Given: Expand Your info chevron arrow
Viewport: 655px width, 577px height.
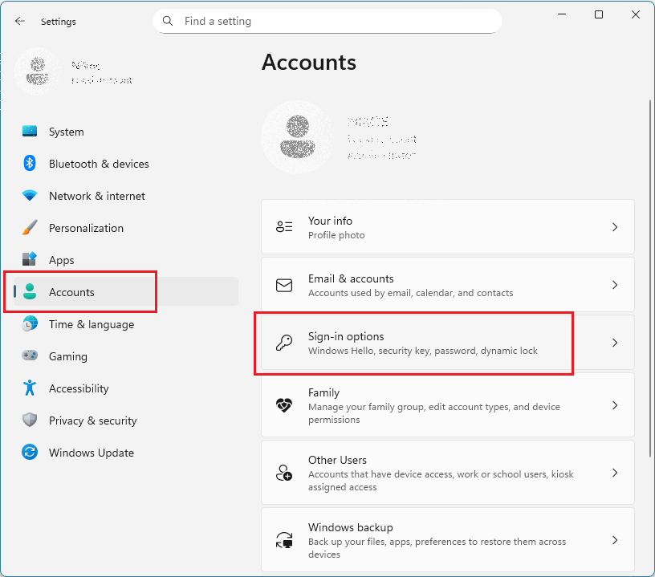Looking at the screenshot, I should [615, 227].
